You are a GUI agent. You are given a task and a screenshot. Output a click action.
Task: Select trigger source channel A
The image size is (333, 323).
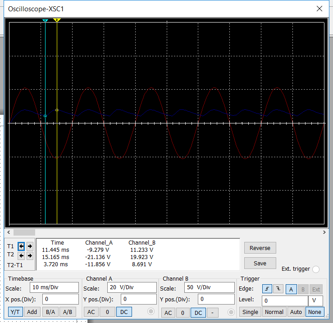click(x=291, y=289)
